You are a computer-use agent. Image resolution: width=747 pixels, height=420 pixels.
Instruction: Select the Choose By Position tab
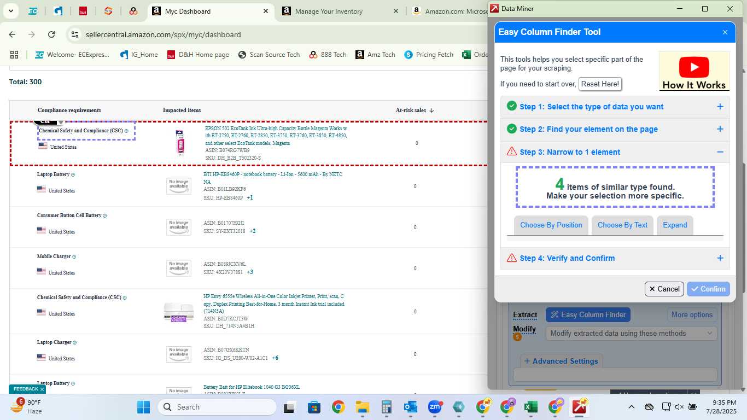551,225
